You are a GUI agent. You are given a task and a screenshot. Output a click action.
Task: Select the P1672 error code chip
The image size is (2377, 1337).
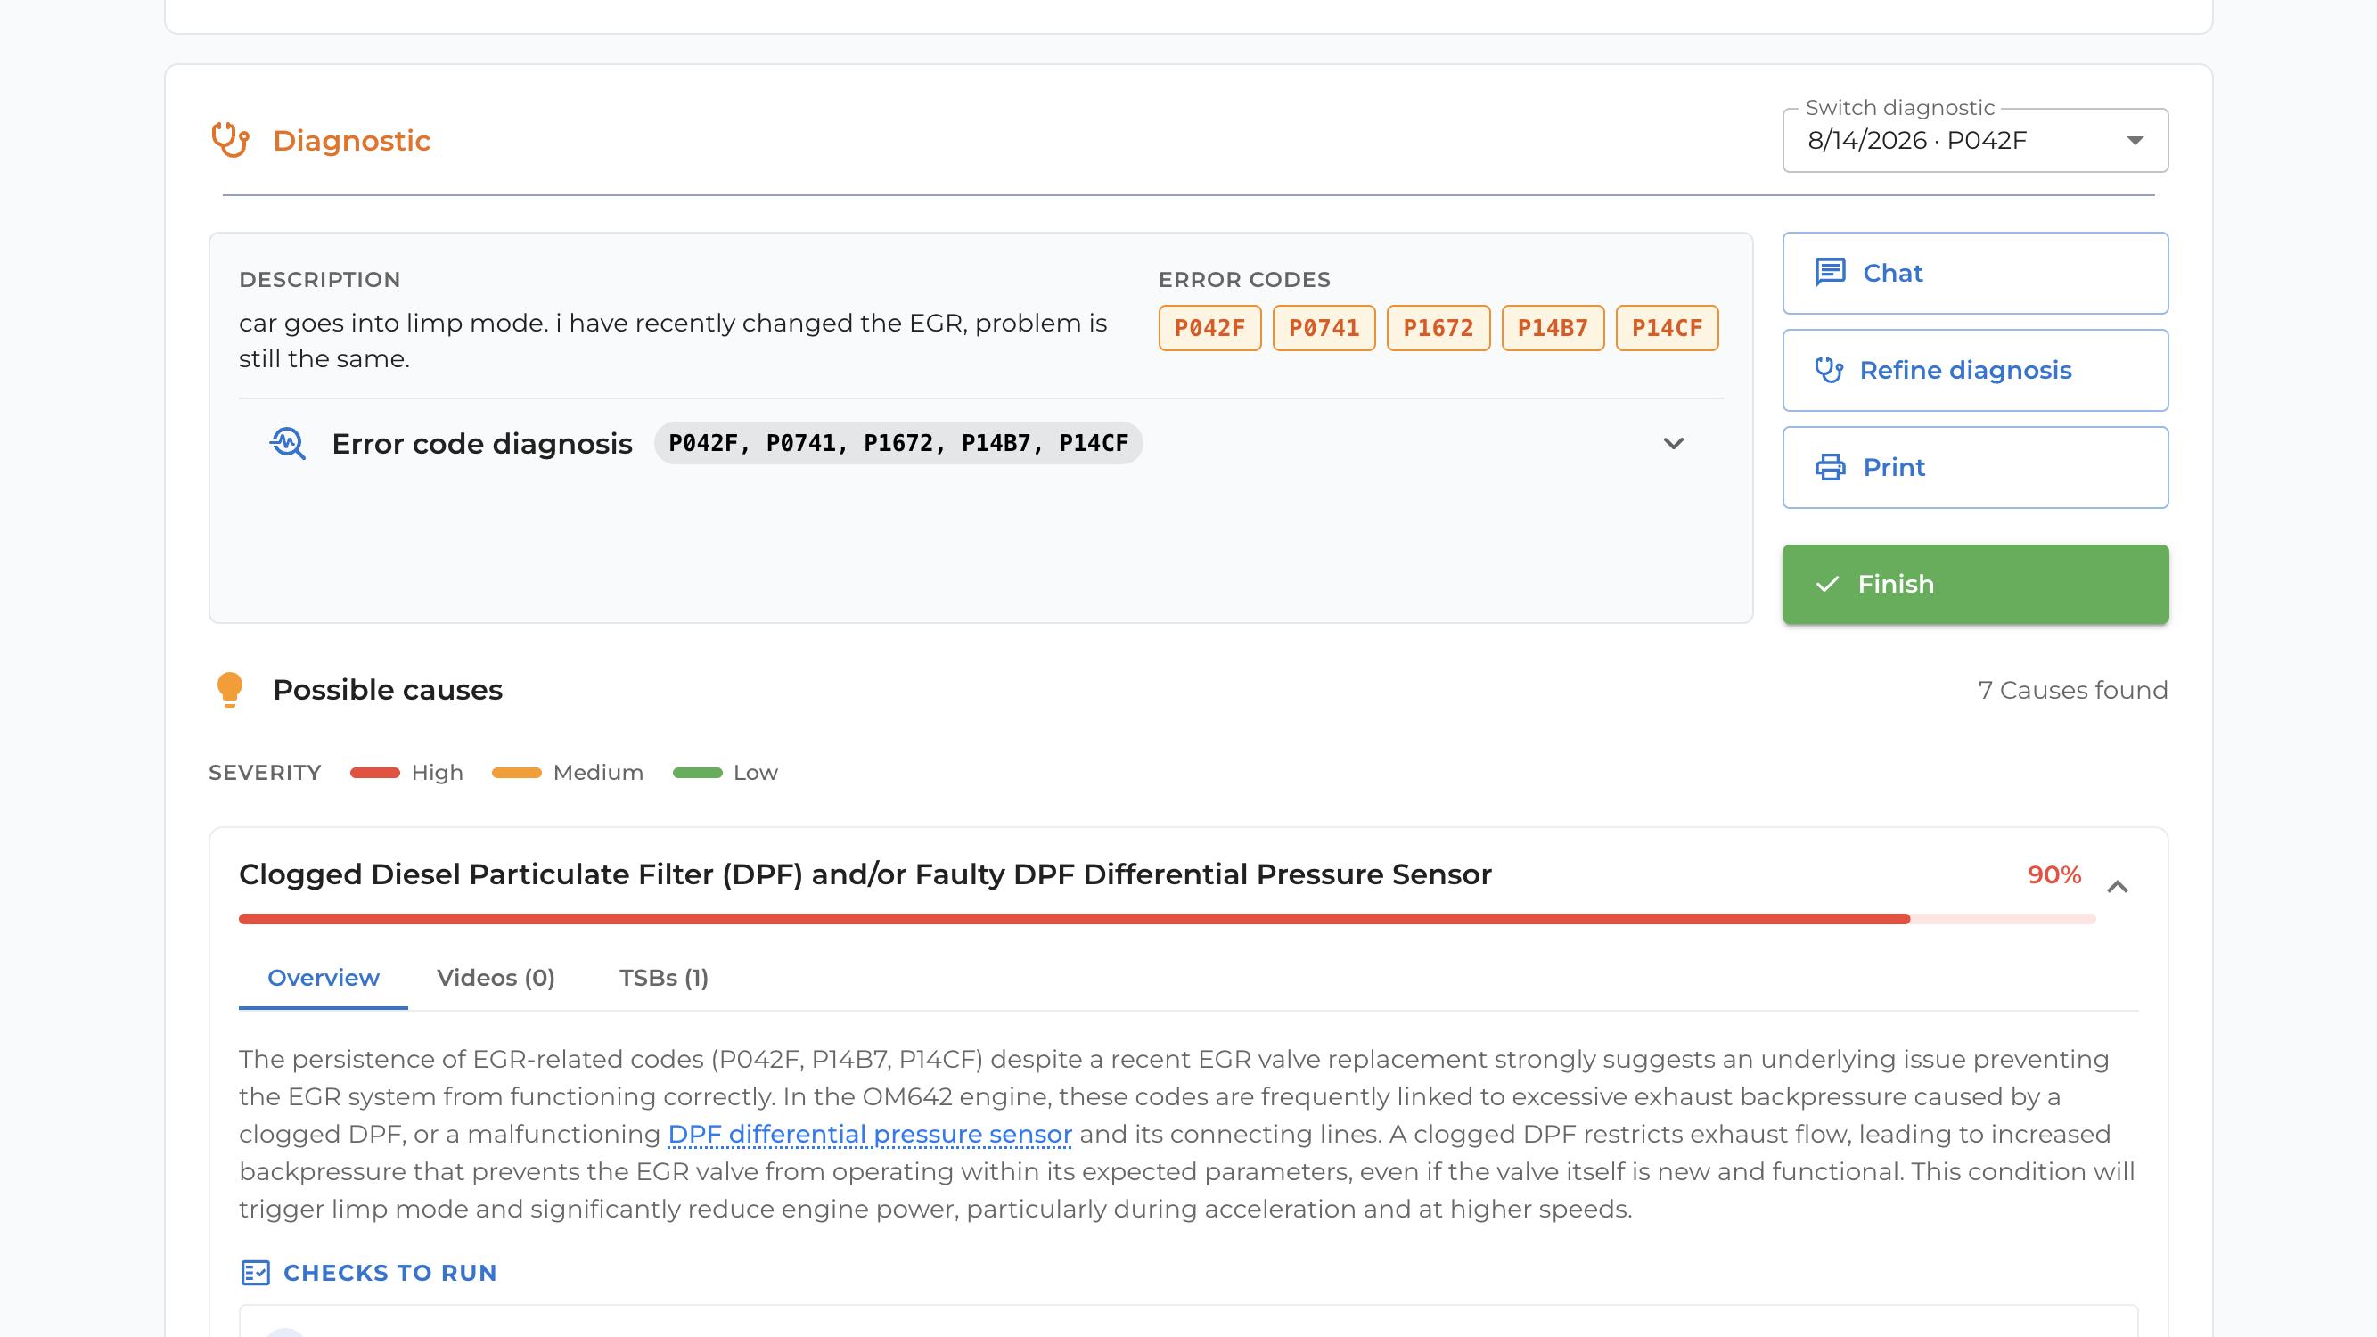point(1438,327)
